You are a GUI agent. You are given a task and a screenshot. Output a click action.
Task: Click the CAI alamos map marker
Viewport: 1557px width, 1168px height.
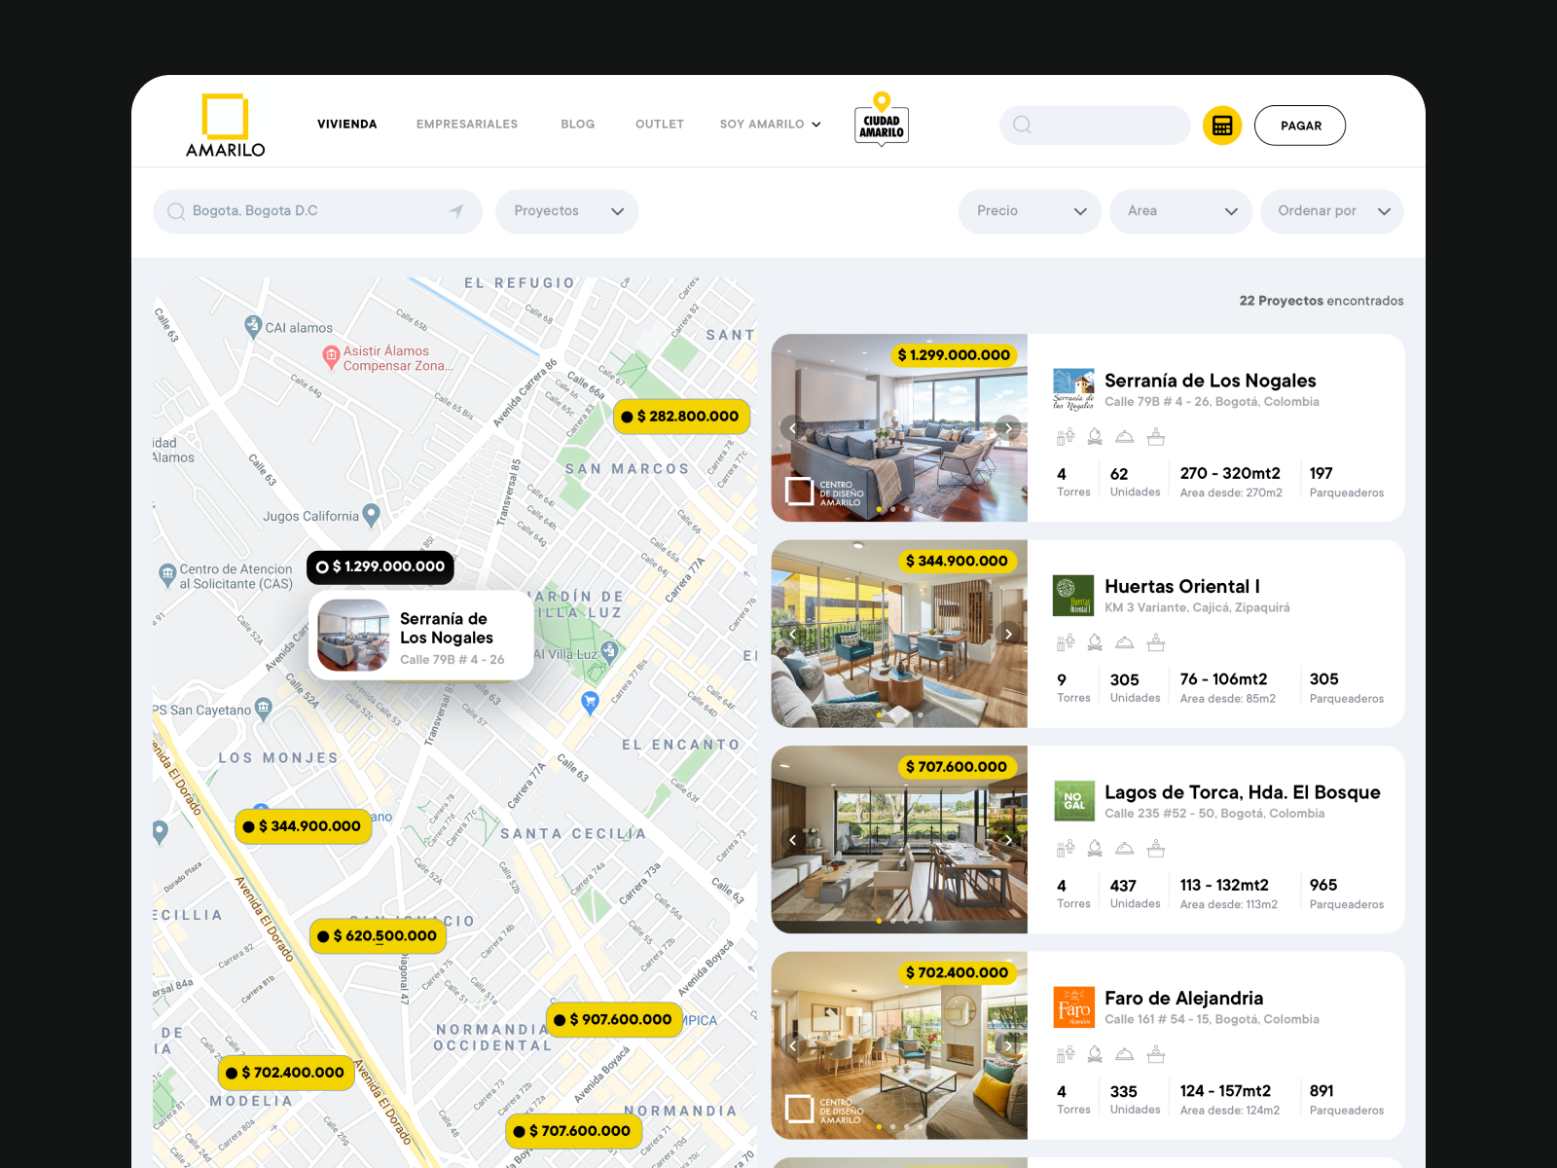click(253, 326)
